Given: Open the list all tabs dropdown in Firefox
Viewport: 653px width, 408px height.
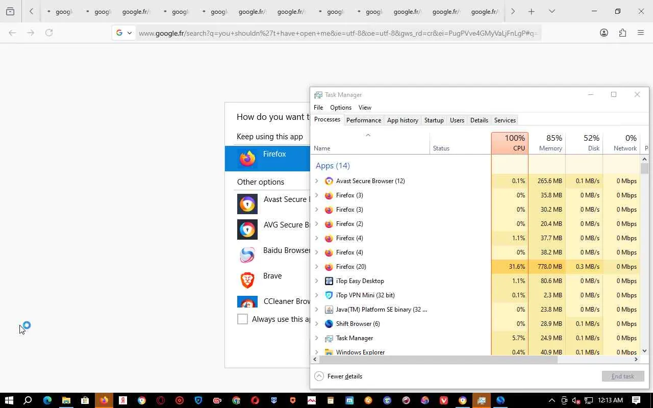Looking at the screenshot, I should pyautogui.click(x=552, y=11).
